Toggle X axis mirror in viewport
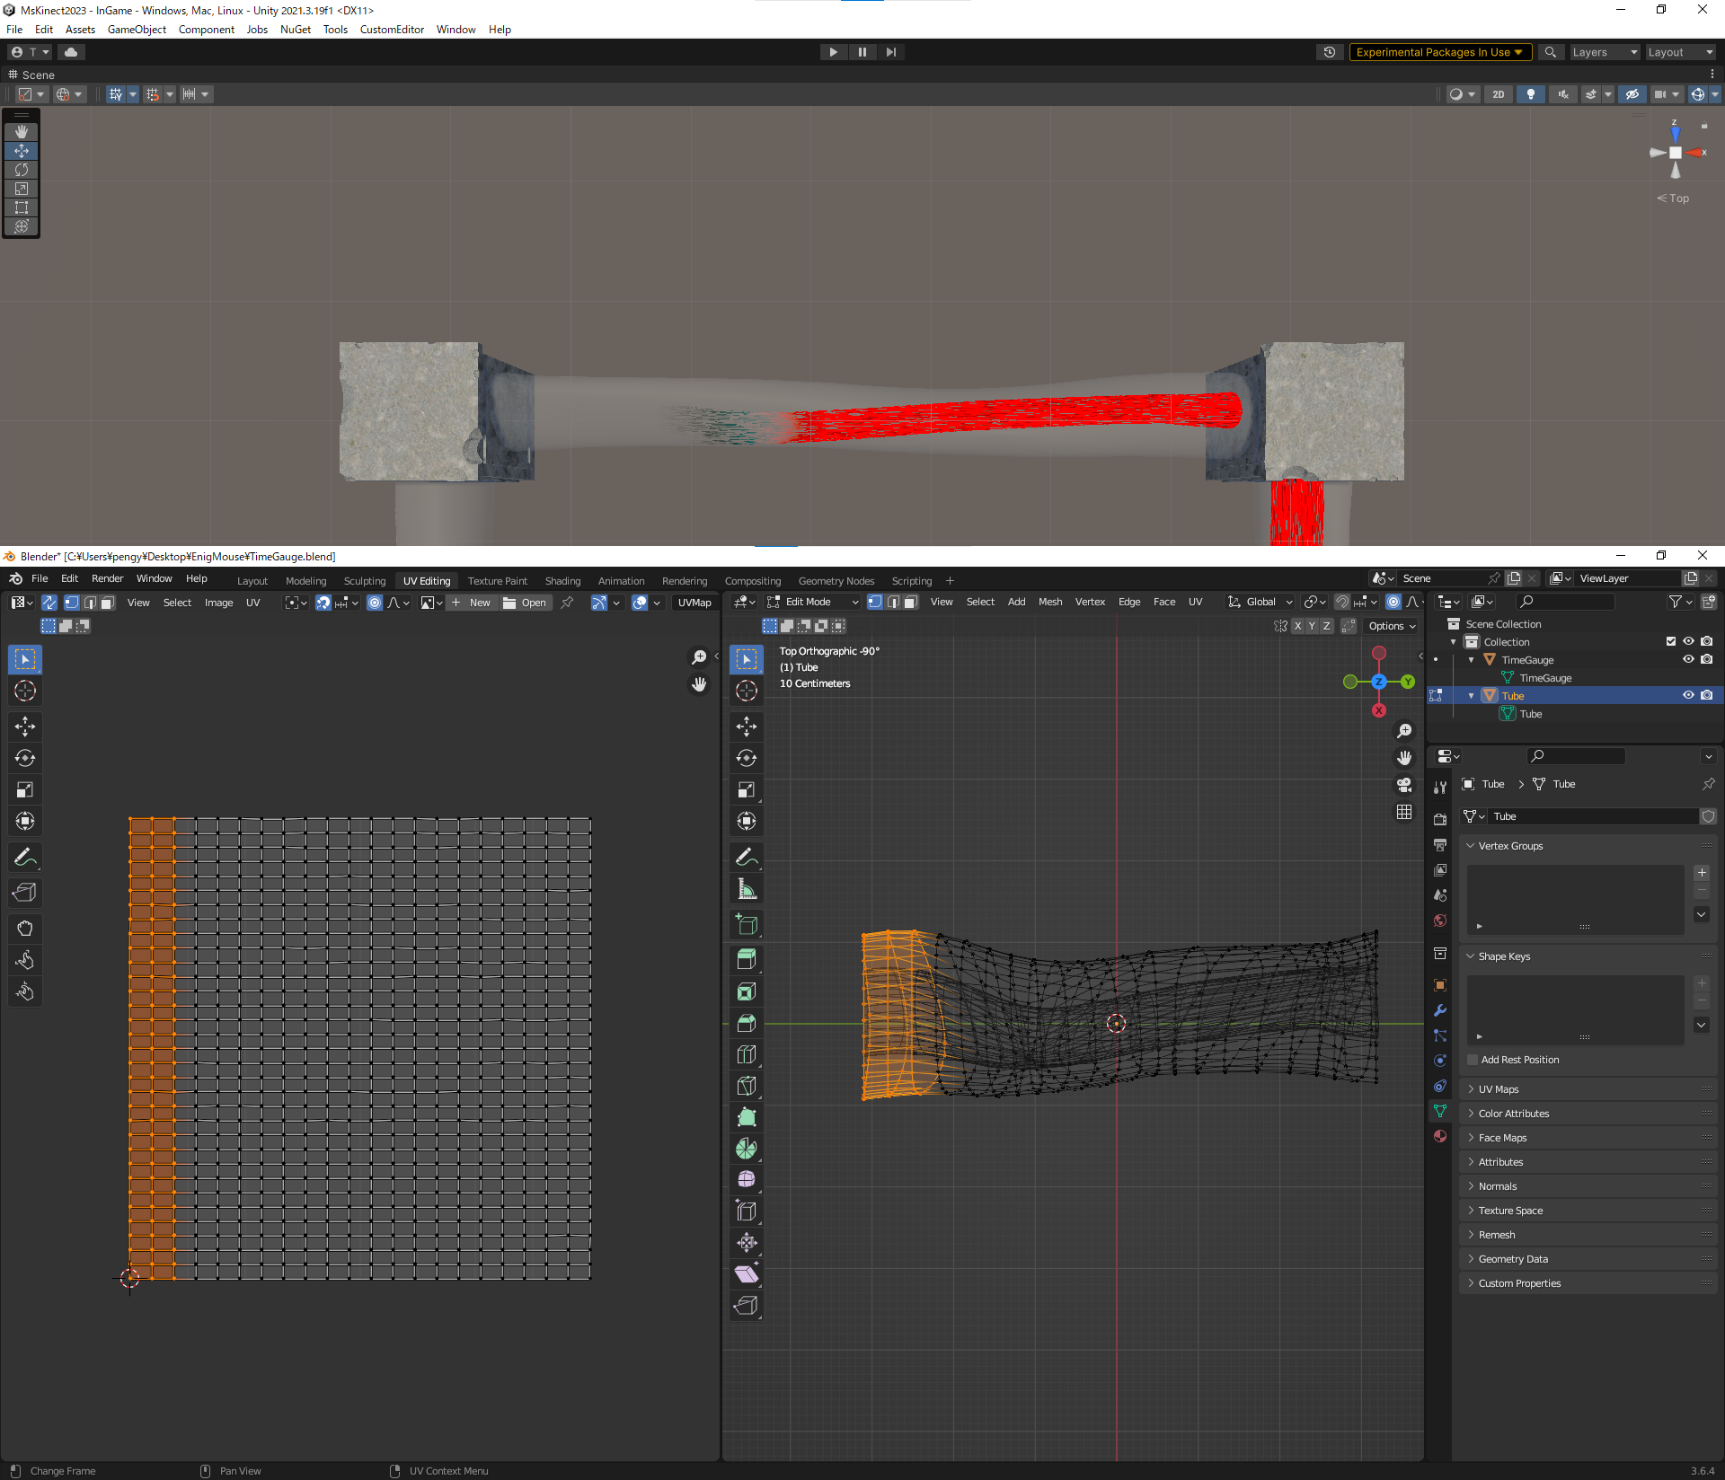1725x1480 pixels. coord(1297,626)
